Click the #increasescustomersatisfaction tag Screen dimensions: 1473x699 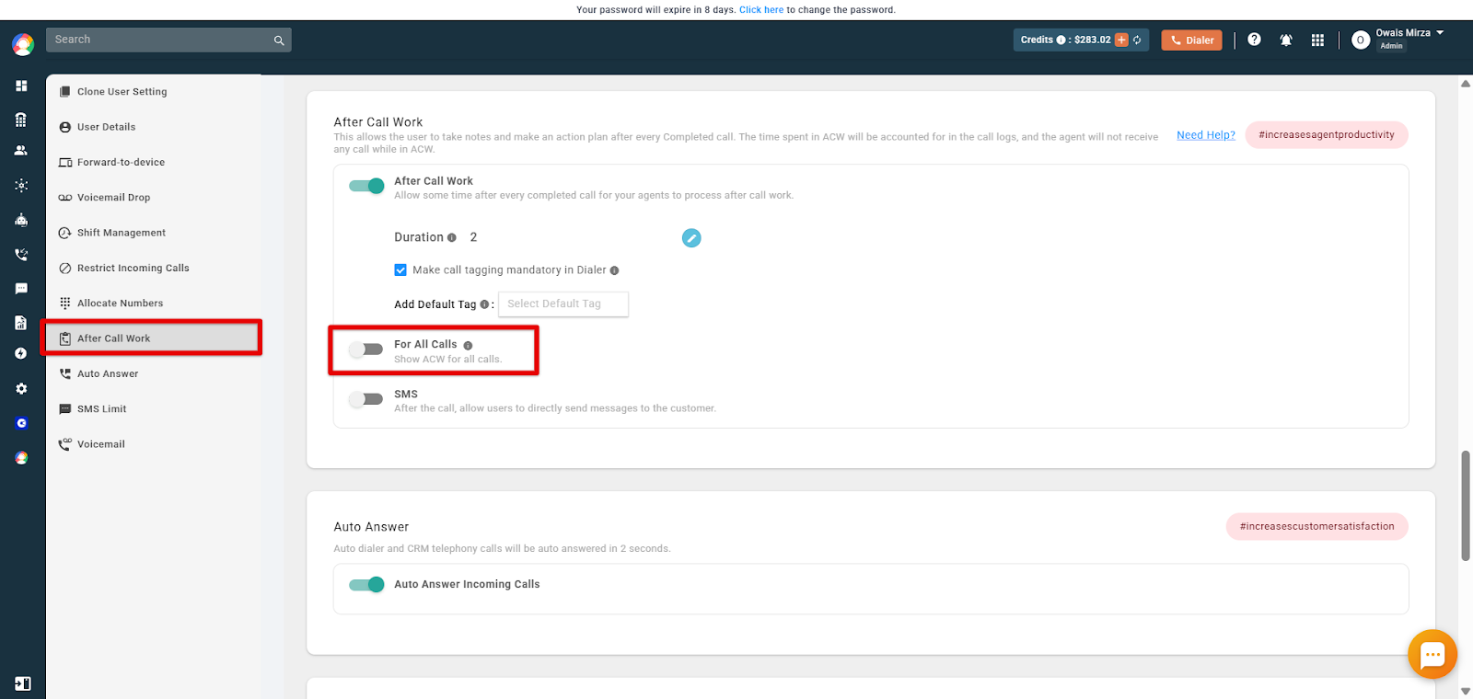coord(1317,527)
